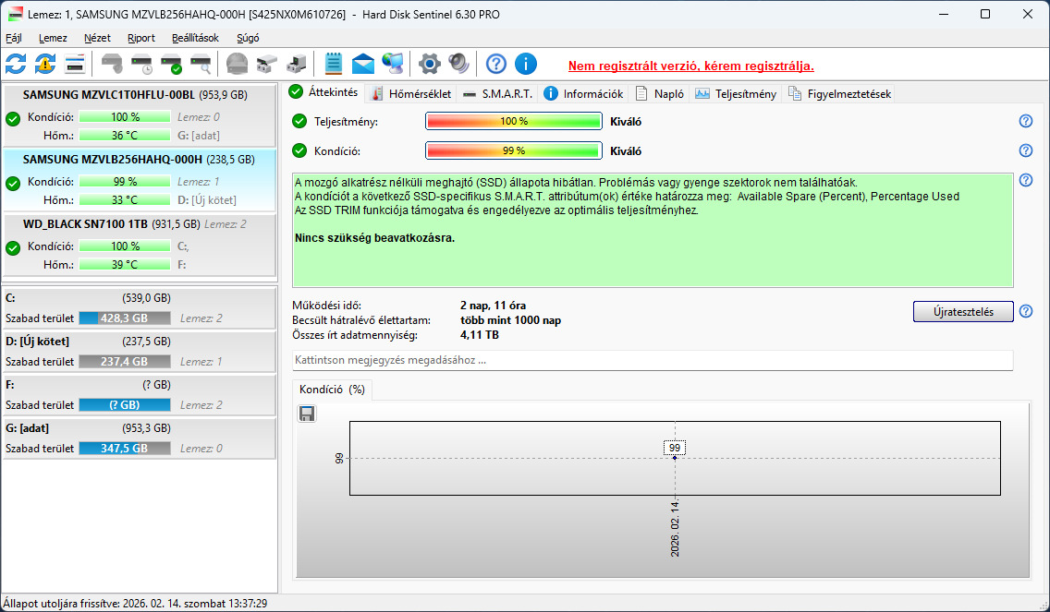Select the D: [Új kötet] partition
Screen dimensions: 1050x612
[140, 352]
